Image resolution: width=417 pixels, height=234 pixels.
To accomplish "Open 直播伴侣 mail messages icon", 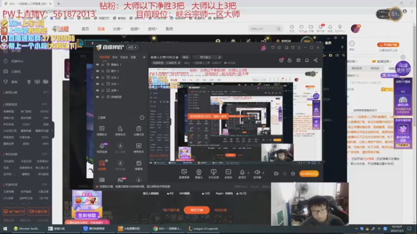I will (x=273, y=47).
